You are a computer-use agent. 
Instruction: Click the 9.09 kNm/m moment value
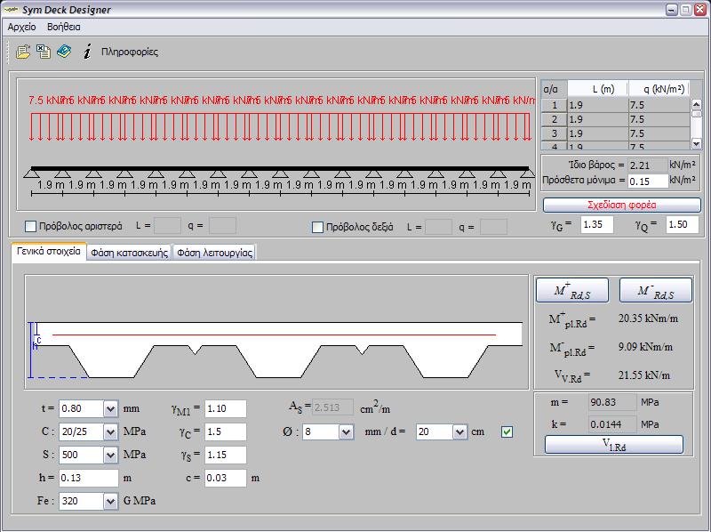pyautogui.click(x=646, y=347)
